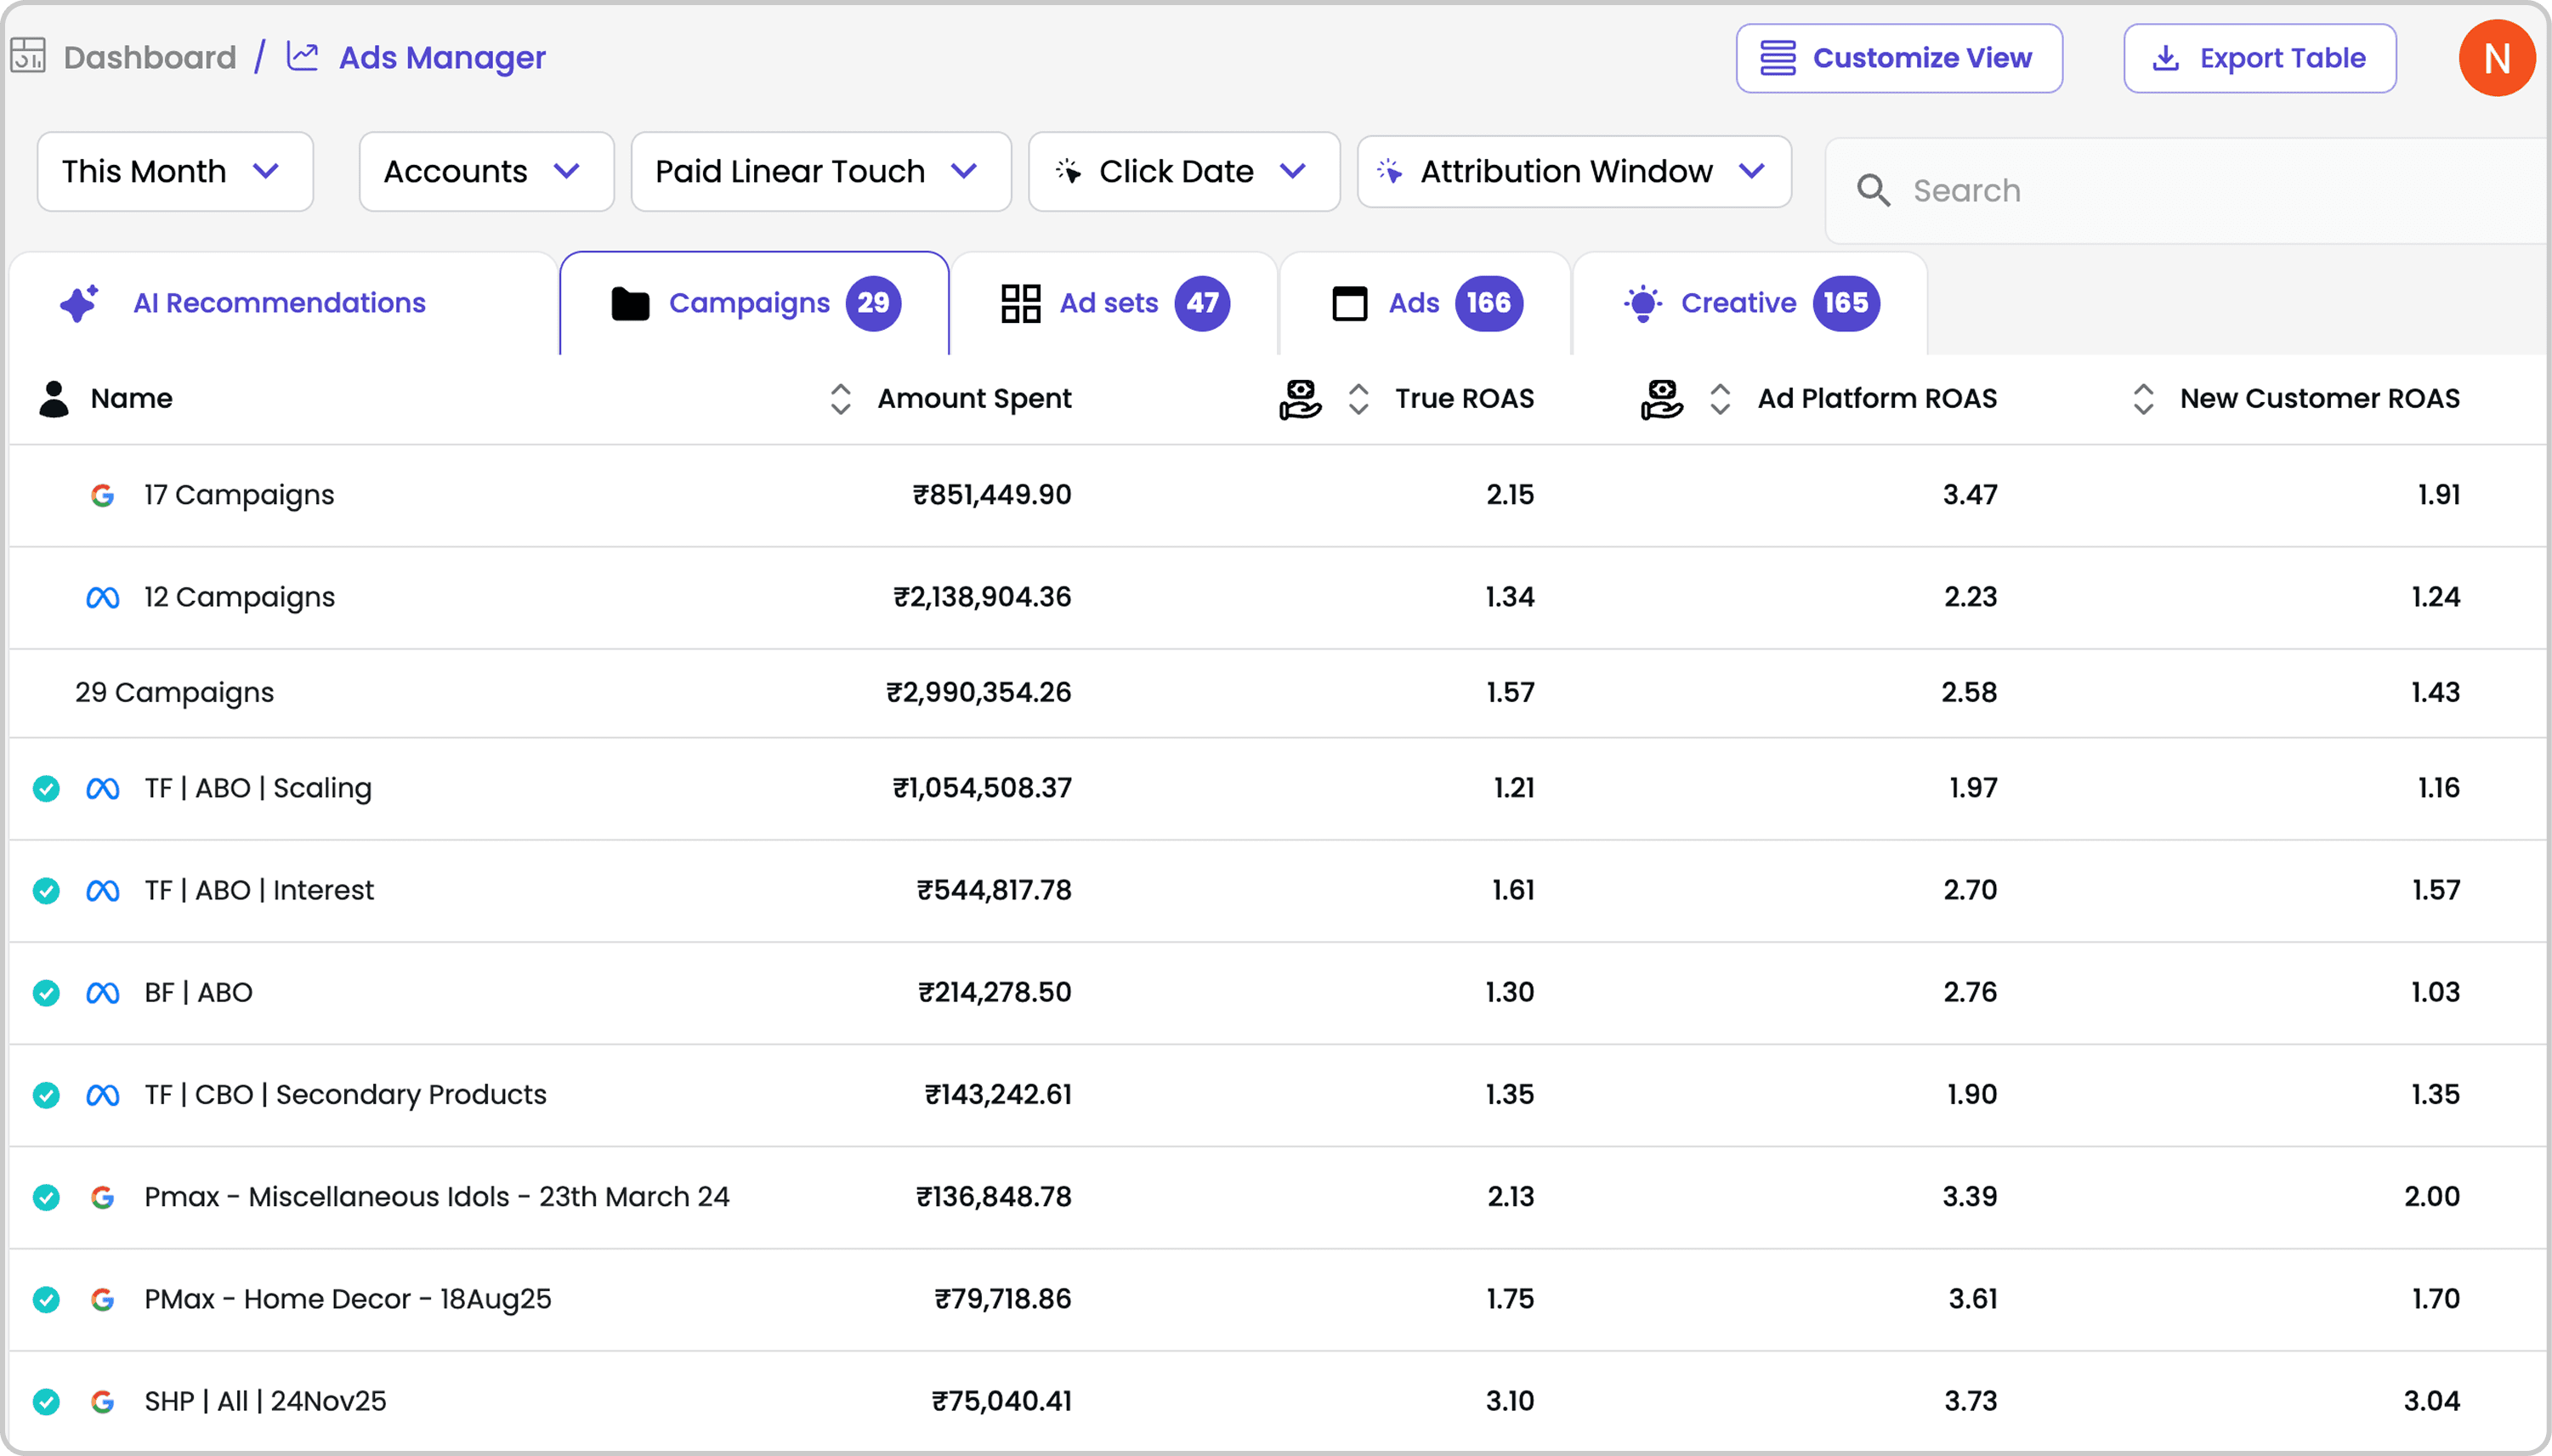Screen dimensions: 2552x1456
Task: Sort by New Customer ROAS arrows
Action: [x=2142, y=399]
